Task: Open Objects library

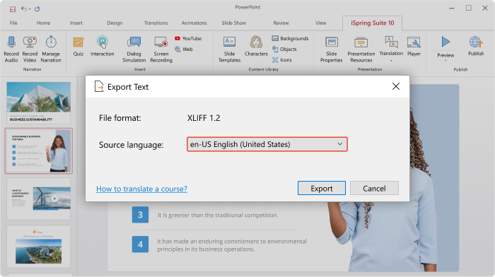Action: point(284,49)
